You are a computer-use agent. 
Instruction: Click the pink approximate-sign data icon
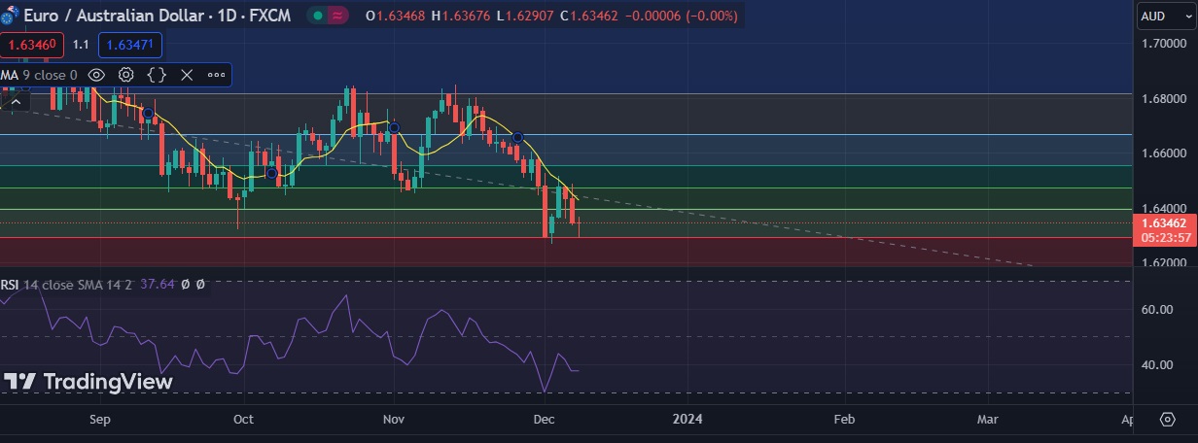tap(338, 16)
